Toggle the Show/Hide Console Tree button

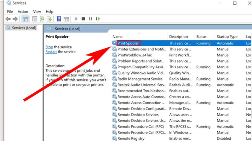tap(26, 19)
